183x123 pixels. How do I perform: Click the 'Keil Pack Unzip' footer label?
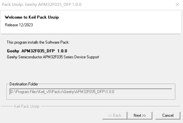coord(27,106)
